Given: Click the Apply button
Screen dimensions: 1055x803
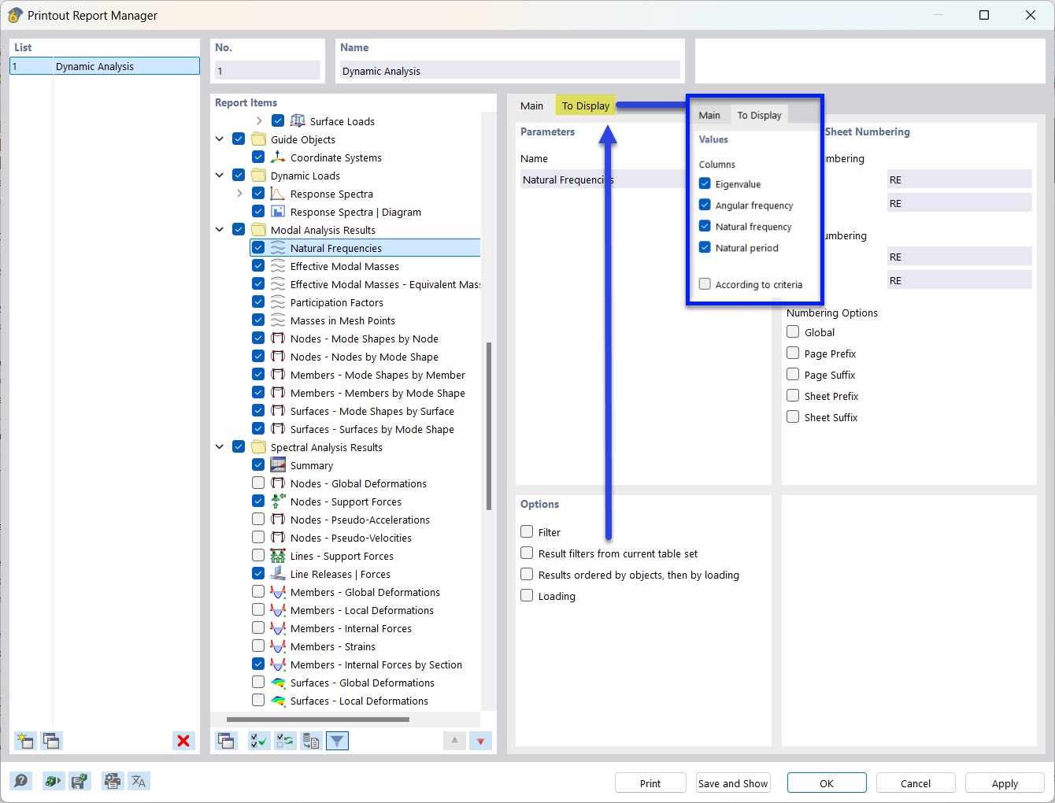Looking at the screenshot, I should click(1005, 783).
